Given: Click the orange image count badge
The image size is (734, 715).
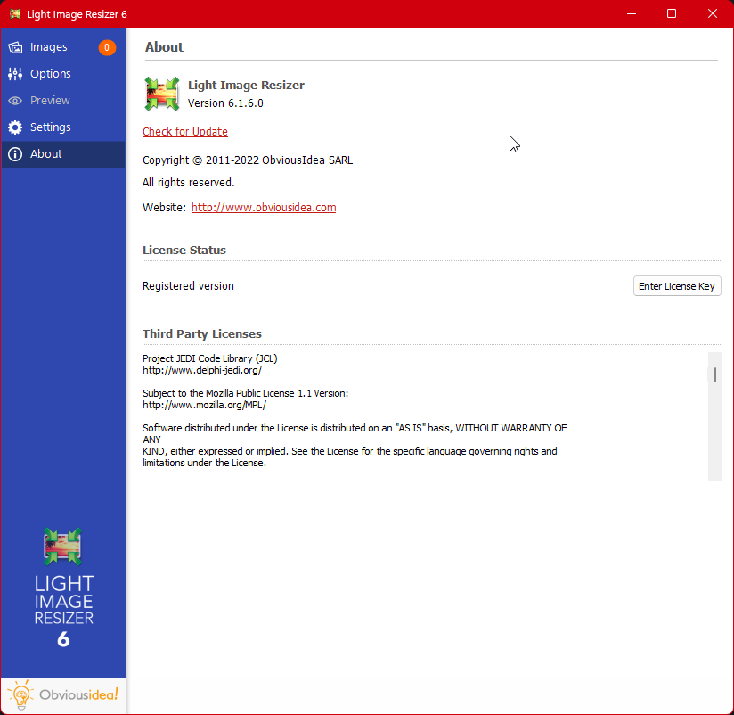Looking at the screenshot, I should pos(107,47).
